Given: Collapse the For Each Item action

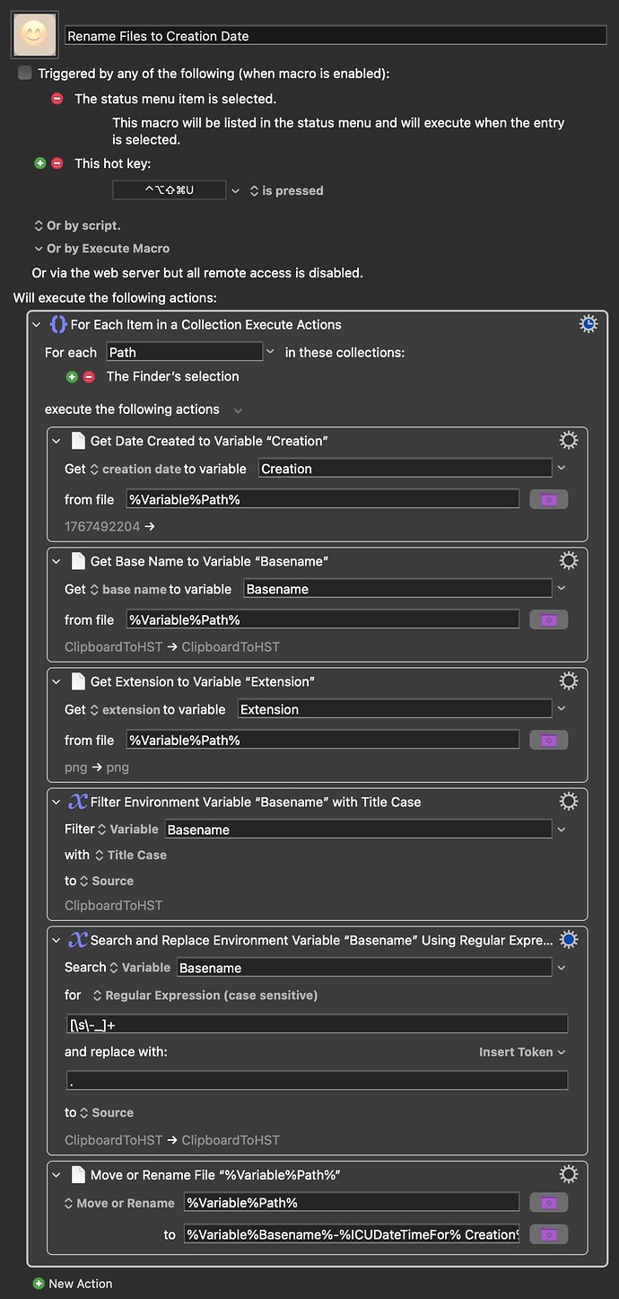Looking at the screenshot, I should 37,325.
